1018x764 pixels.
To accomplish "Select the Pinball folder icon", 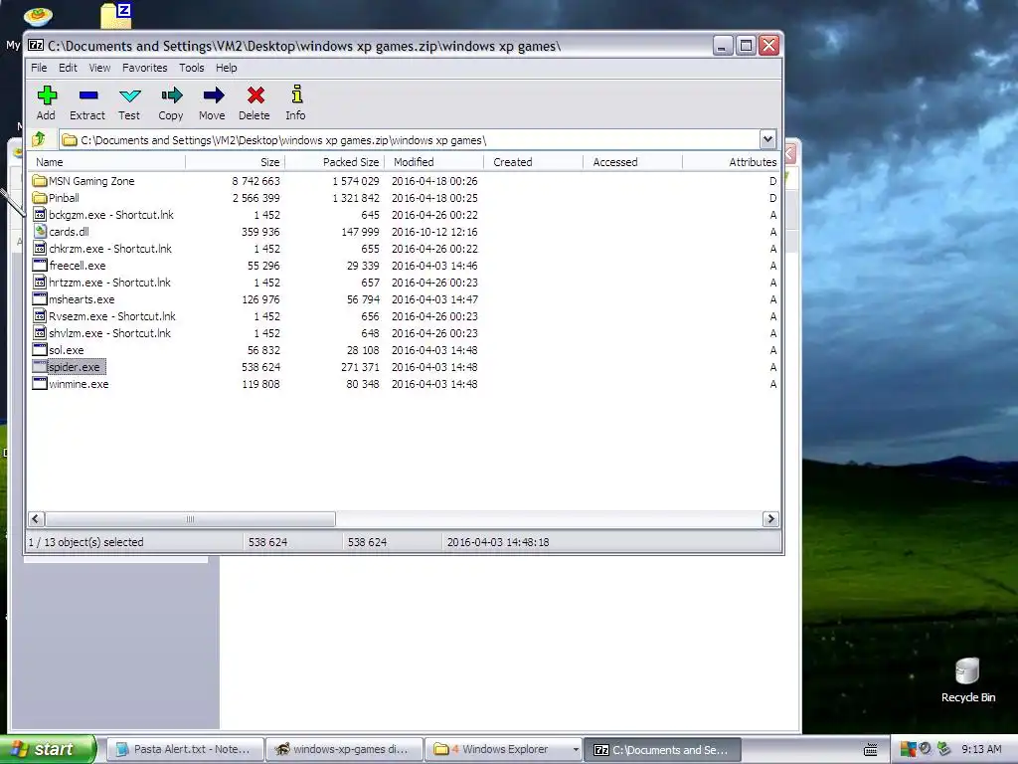I will tap(40, 198).
